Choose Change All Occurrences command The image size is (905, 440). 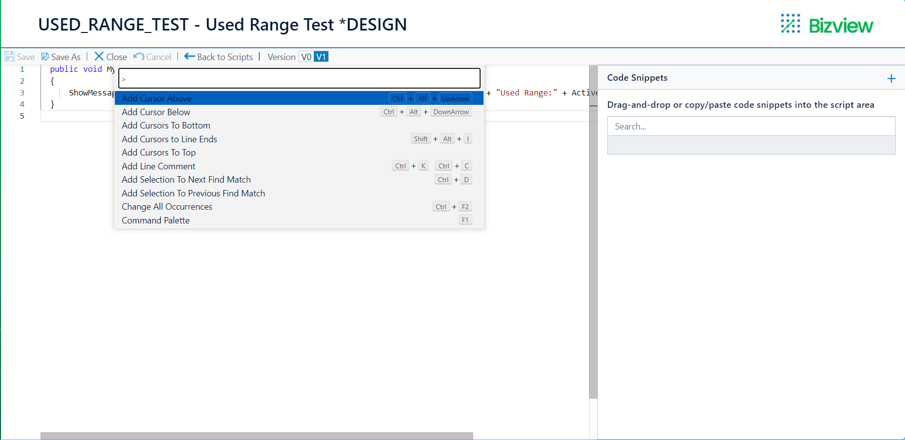coord(299,207)
